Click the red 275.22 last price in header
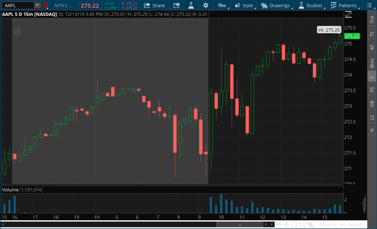The image size is (377, 229). (90, 6)
